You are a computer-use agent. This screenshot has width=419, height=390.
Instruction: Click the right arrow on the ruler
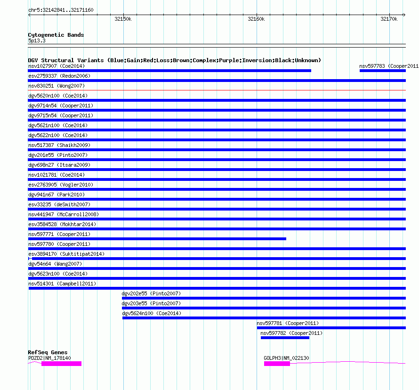[404, 15]
